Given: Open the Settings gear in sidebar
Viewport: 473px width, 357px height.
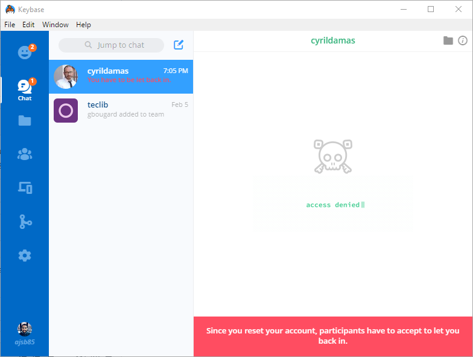Looking at the screenshot, I should pyautogui.click(x=25, y=256).
